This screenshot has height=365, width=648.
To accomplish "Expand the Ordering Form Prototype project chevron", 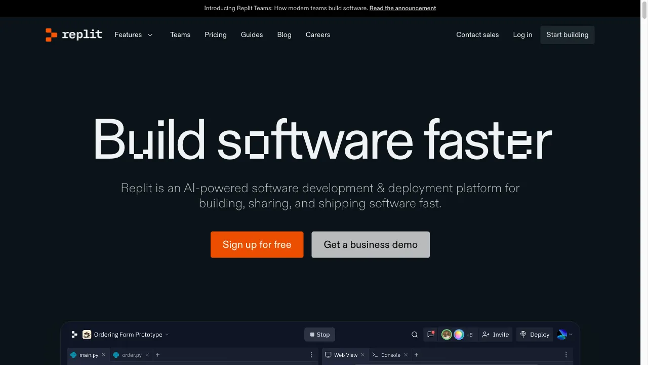I will tap(167, 335).
